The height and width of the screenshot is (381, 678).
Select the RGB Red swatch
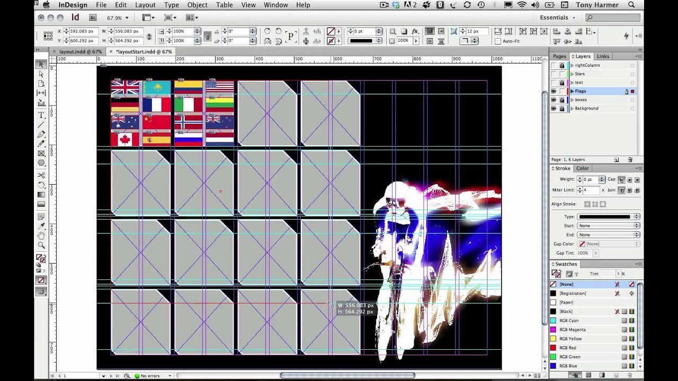(x=593, y=348)
